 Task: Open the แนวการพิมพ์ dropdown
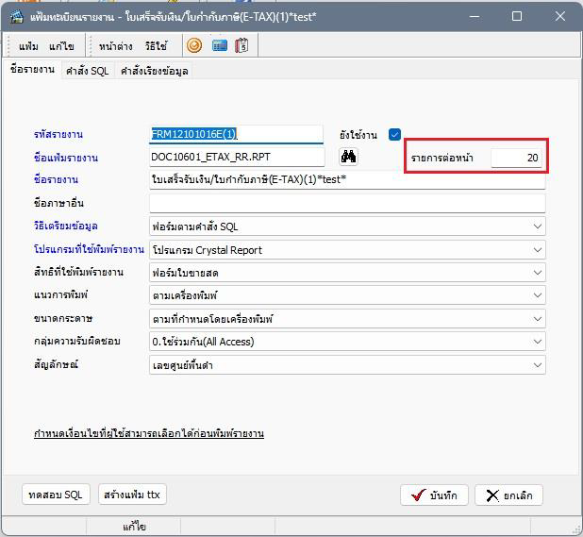coord(537,295)
